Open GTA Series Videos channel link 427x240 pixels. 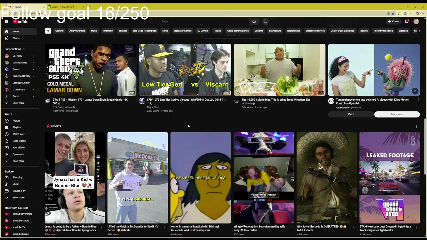tap(62, 107)
